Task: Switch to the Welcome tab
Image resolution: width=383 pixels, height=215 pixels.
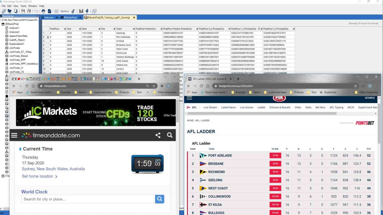Action: pyautogui.click(x=49, y=18)
